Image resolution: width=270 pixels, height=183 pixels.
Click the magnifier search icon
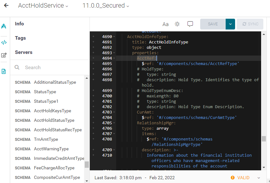(17, 67)
